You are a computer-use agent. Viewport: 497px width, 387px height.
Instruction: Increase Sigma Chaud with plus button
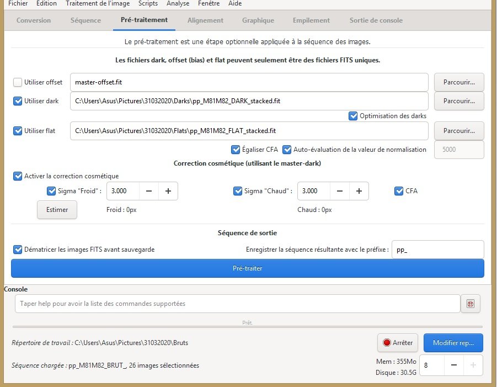pyautogui.click(x=359, y=191)
